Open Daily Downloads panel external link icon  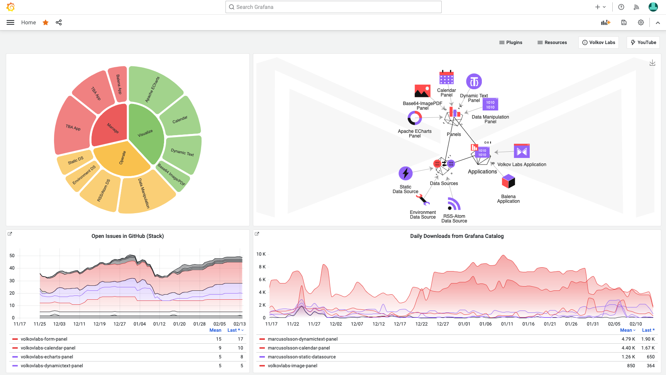pyautogui.click(x=257, y=234)
